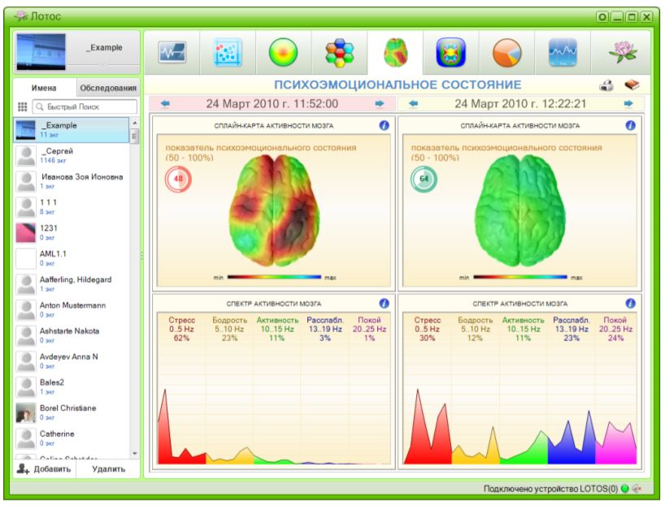The image size is (669, 506).
Task: Select the blue square heat-map icon
Action: click(x=450, y=53)
